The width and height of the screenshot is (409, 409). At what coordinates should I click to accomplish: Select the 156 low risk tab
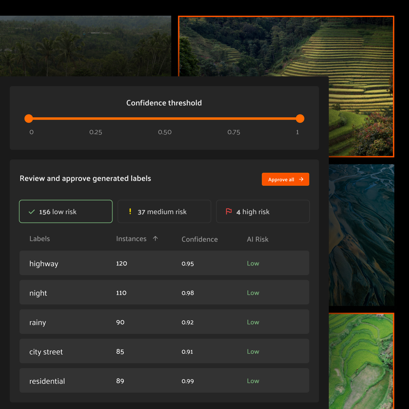coord(66,211)
